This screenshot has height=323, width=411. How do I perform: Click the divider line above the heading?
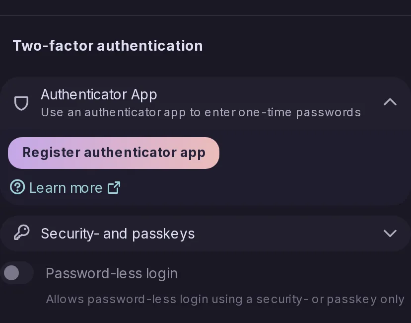tap(205, 15)
